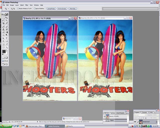This screenshot has height=128, width=160.
Task: Select the Gradient tool
Action: click(6, 32)
